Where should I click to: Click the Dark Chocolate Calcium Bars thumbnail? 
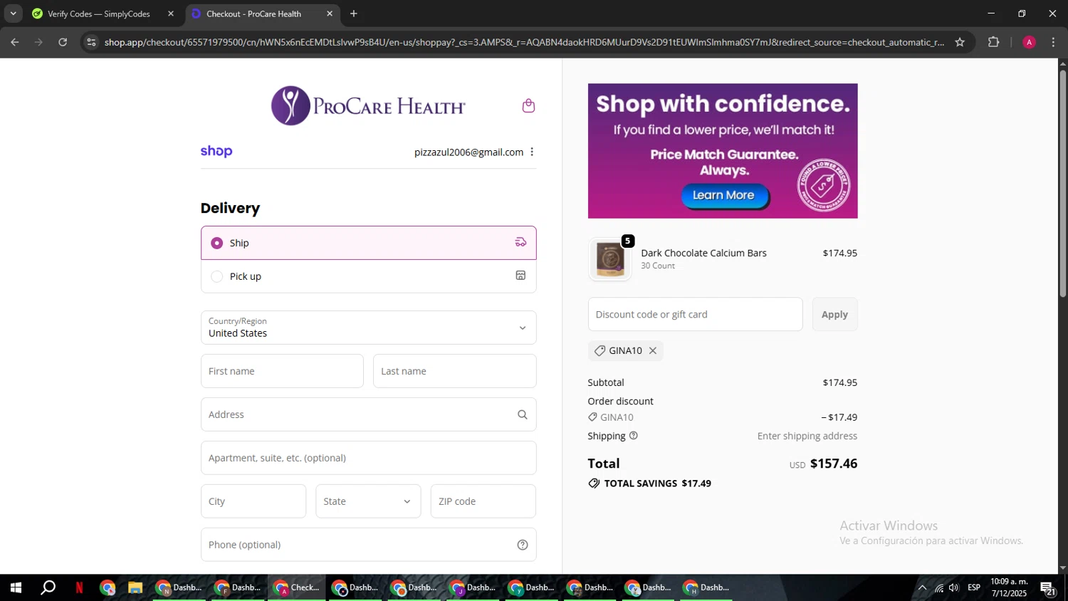coord(610,259)
